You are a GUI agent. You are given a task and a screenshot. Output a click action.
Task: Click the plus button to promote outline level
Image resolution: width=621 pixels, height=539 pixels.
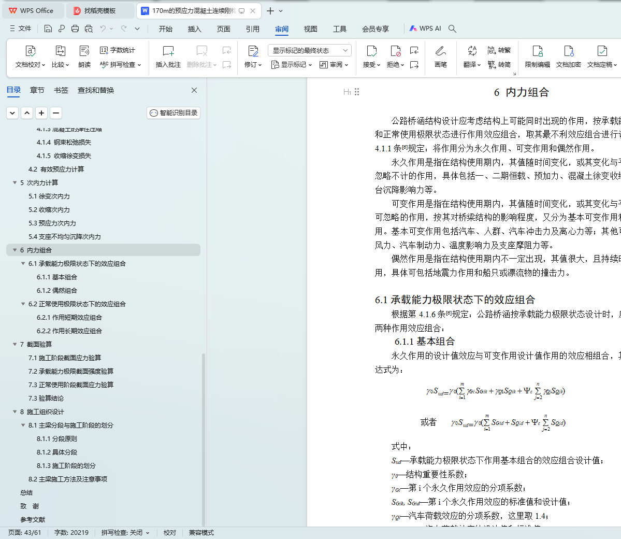coord(41,113)
